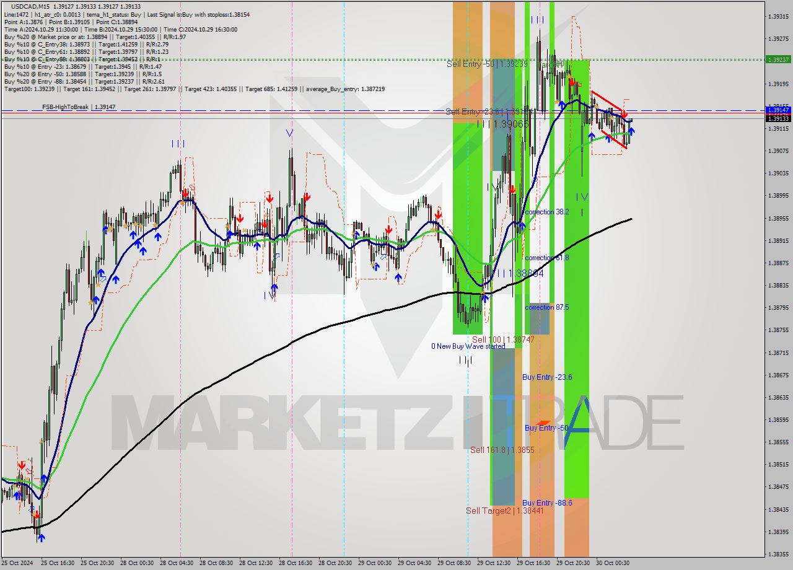The image size is (793, 570).
Task: Click the 1.38595 price axis value
Action: point(779,419)
